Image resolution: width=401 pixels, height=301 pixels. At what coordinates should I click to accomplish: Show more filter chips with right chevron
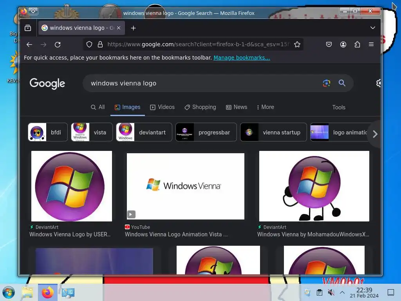click(375, 134)
